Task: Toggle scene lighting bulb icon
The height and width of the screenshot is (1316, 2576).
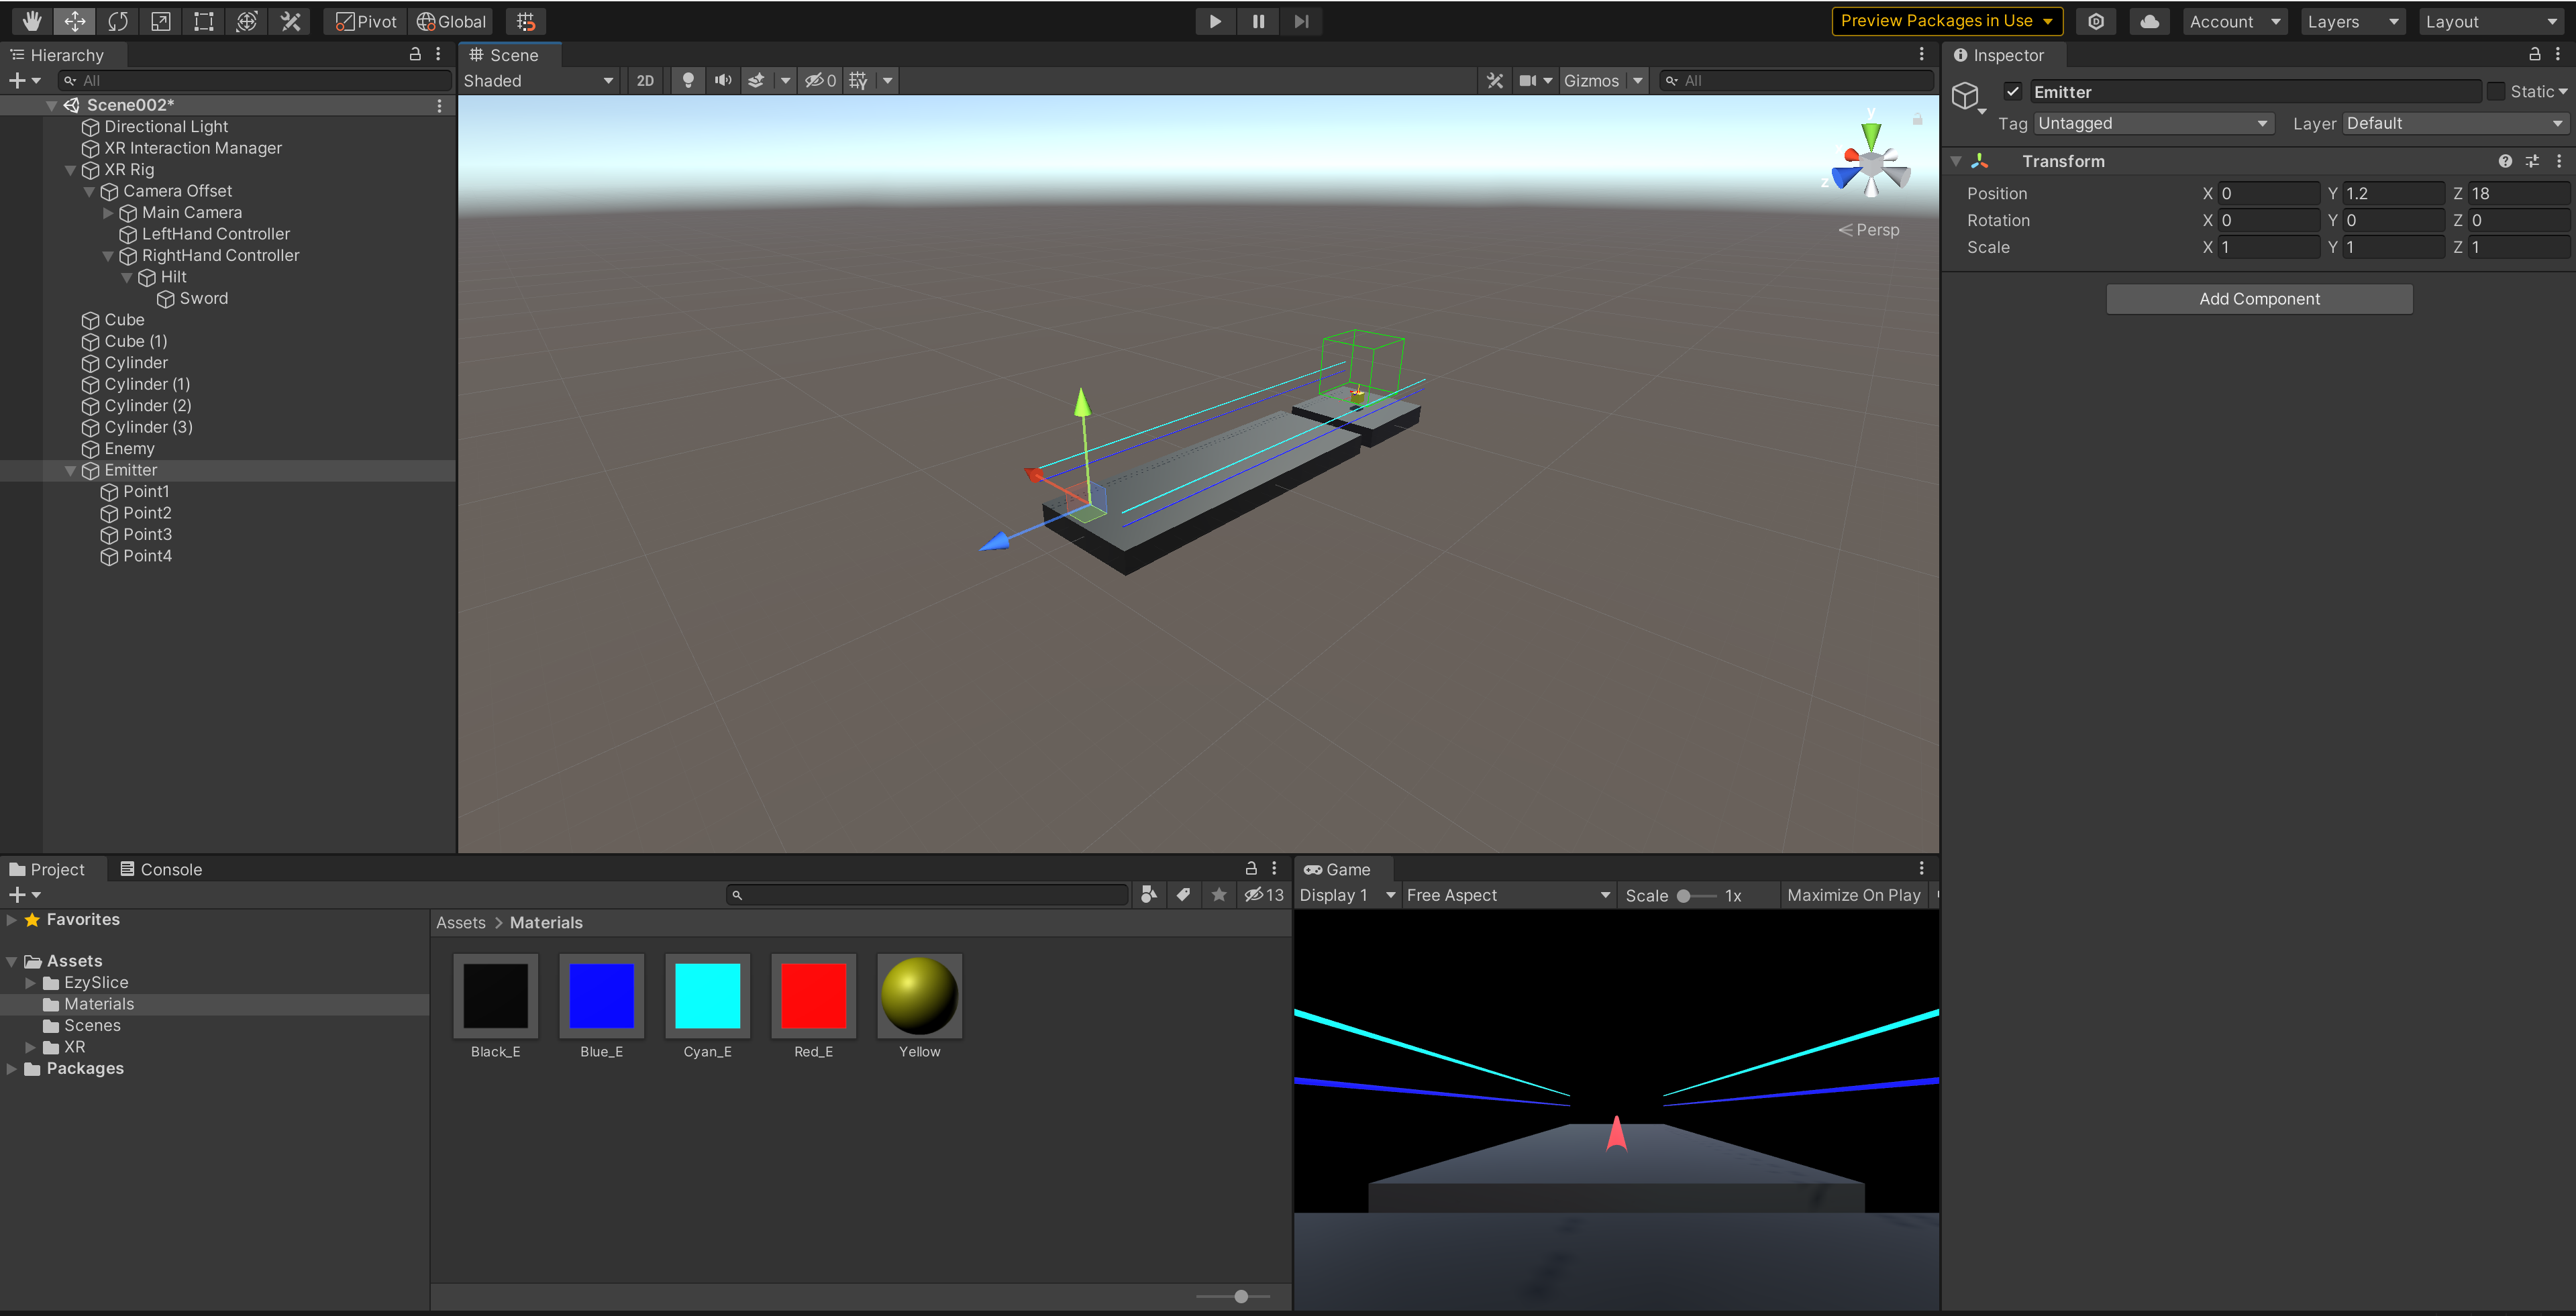Action: pyautogui.click(x=688, y=81)
